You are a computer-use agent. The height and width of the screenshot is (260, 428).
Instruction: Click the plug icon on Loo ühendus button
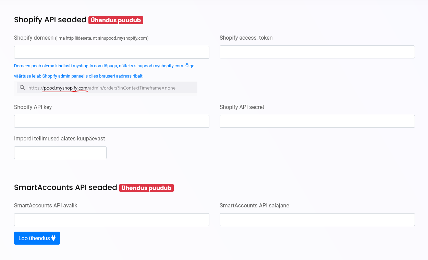coord(53,238)
